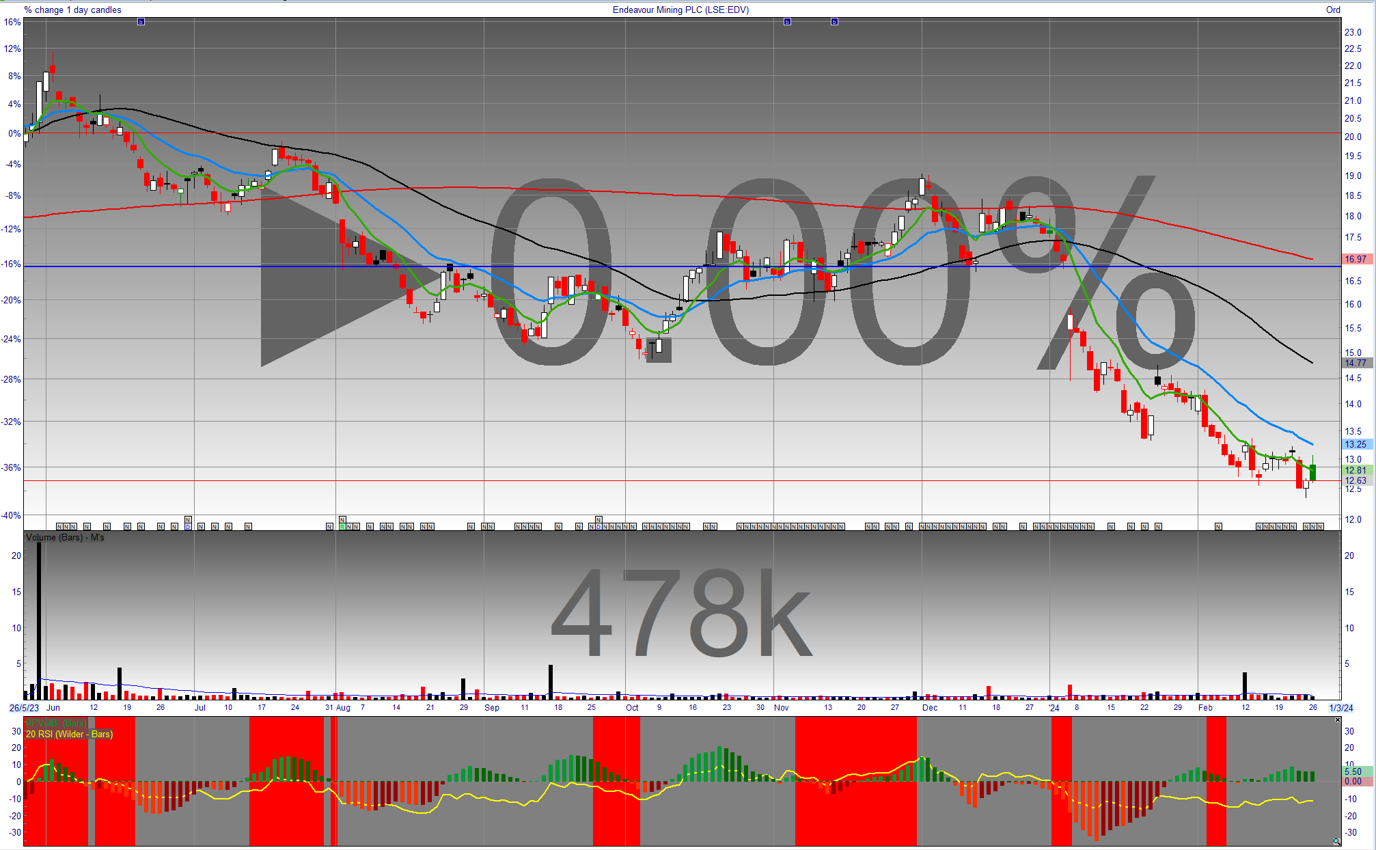1376x850 pixels.
Task: Click the '% change 1 day candles' chart label
Action: (x=72, y=10)
